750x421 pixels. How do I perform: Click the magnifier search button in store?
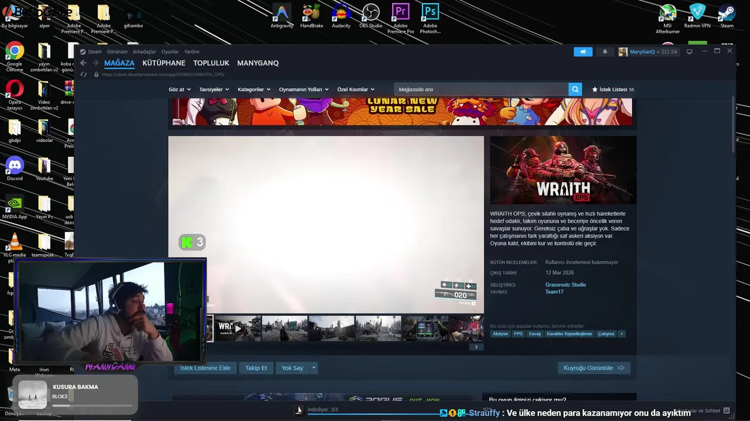[x=575, y=89]
